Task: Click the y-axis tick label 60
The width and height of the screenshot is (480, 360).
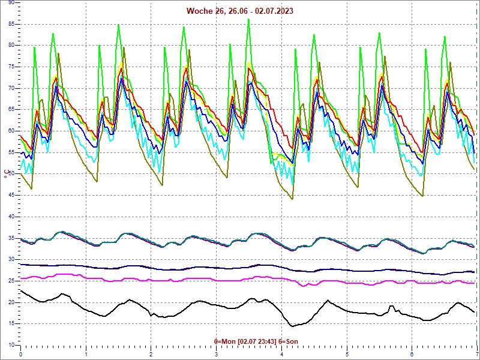Action: click(11, 131)
